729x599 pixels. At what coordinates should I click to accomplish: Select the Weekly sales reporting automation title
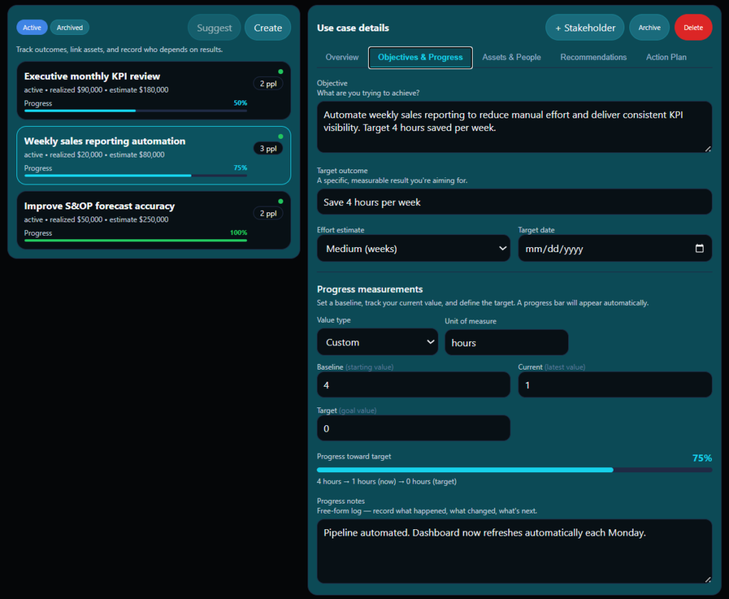(x=105, y=141)
